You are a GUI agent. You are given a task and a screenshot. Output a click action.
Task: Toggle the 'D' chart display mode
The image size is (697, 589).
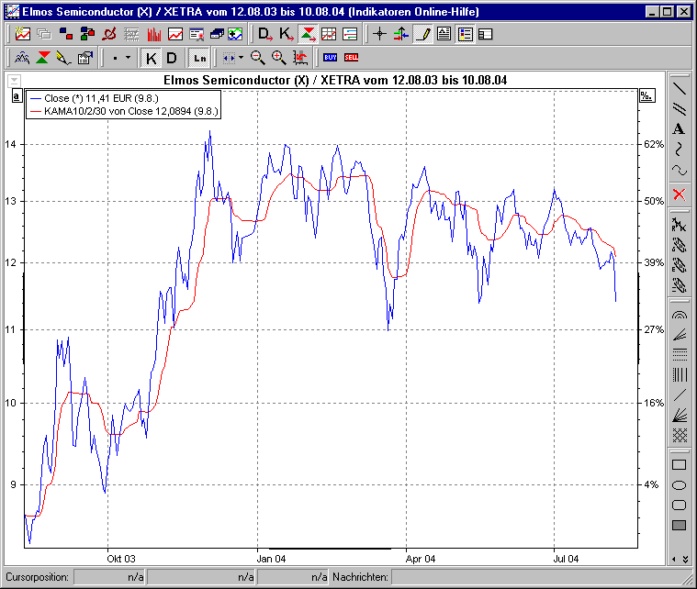point(172,57)
